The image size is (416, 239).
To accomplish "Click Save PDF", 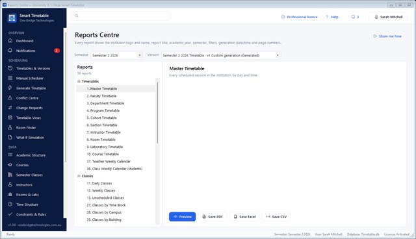I will (x=213, y=217).
